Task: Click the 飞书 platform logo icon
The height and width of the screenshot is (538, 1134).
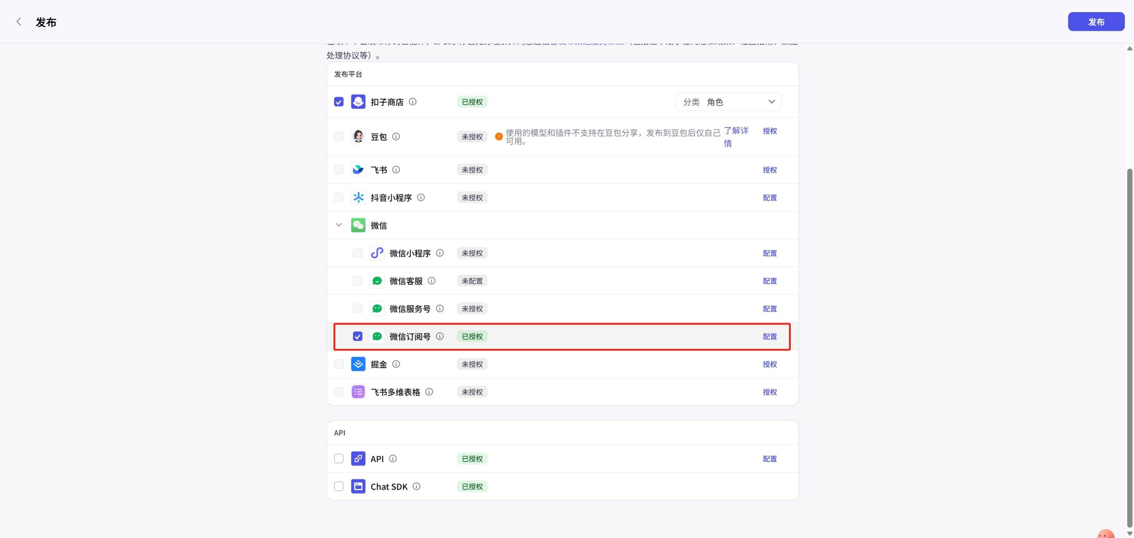Action: (x=358, y=170)
